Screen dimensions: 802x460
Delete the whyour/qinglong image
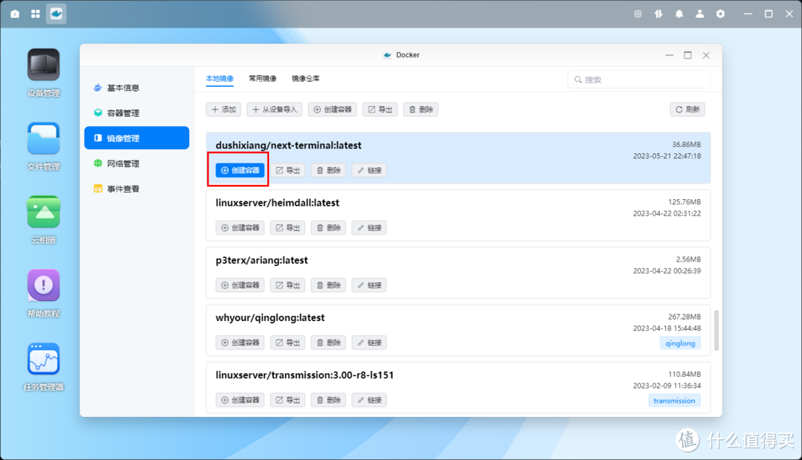click(x=328, y=343)
